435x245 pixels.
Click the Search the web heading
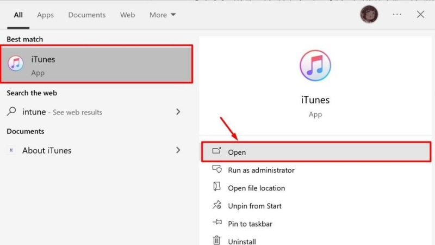pos(32,93)
